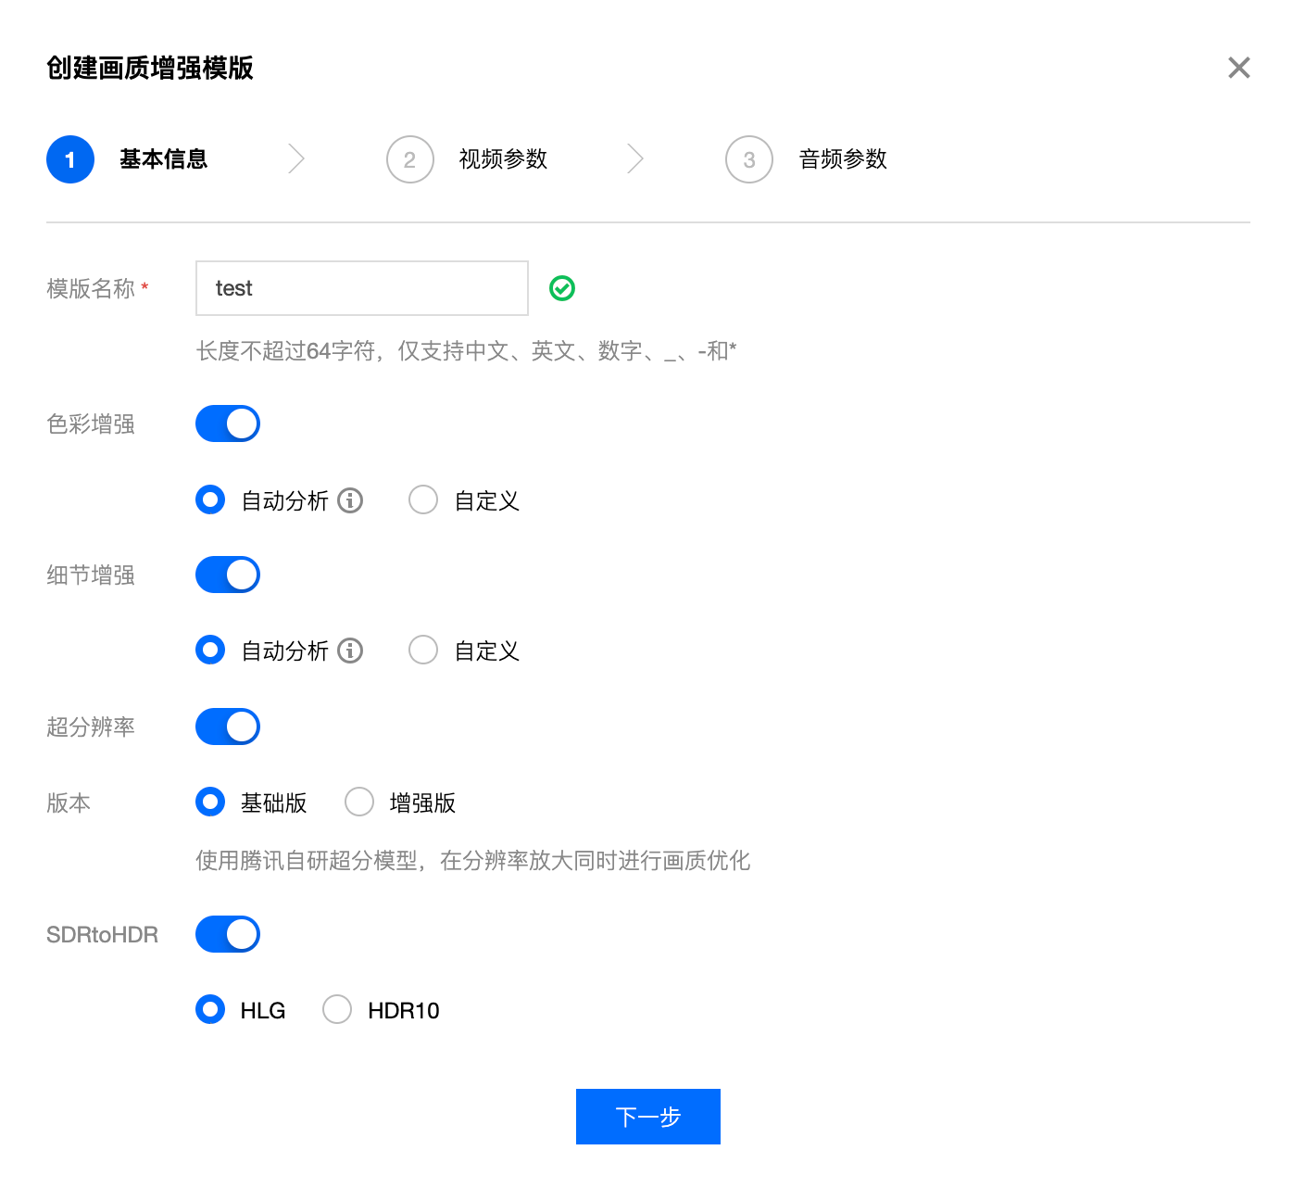Turn off the 细节增强 toggle
The image size is (1293, 1188).
(x=228, y=575)
